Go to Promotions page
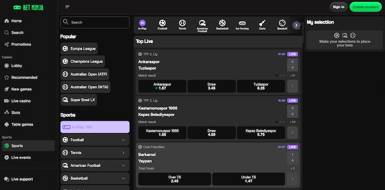Image resolution: width=385 pixels, height=190 pixels. click(21, 44)
